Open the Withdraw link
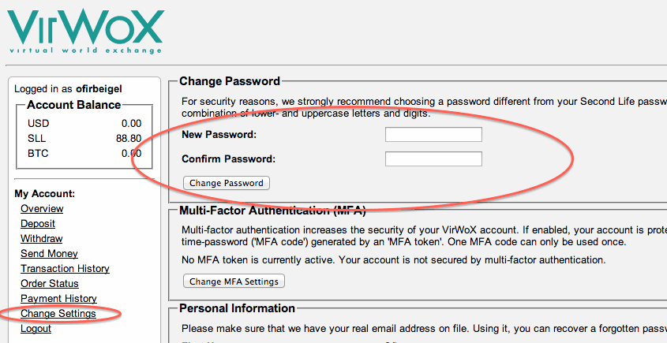667x343 pixels. tap(41, 239)
